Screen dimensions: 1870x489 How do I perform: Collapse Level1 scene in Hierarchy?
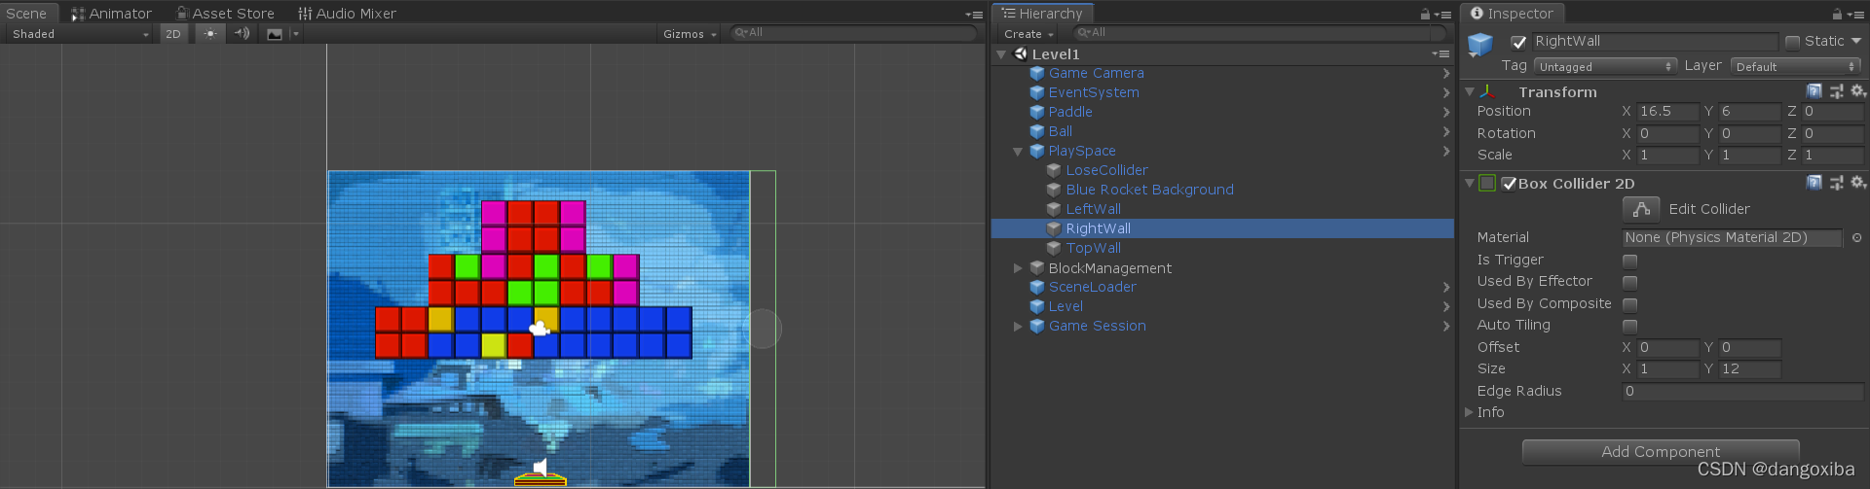point(1001,54)
